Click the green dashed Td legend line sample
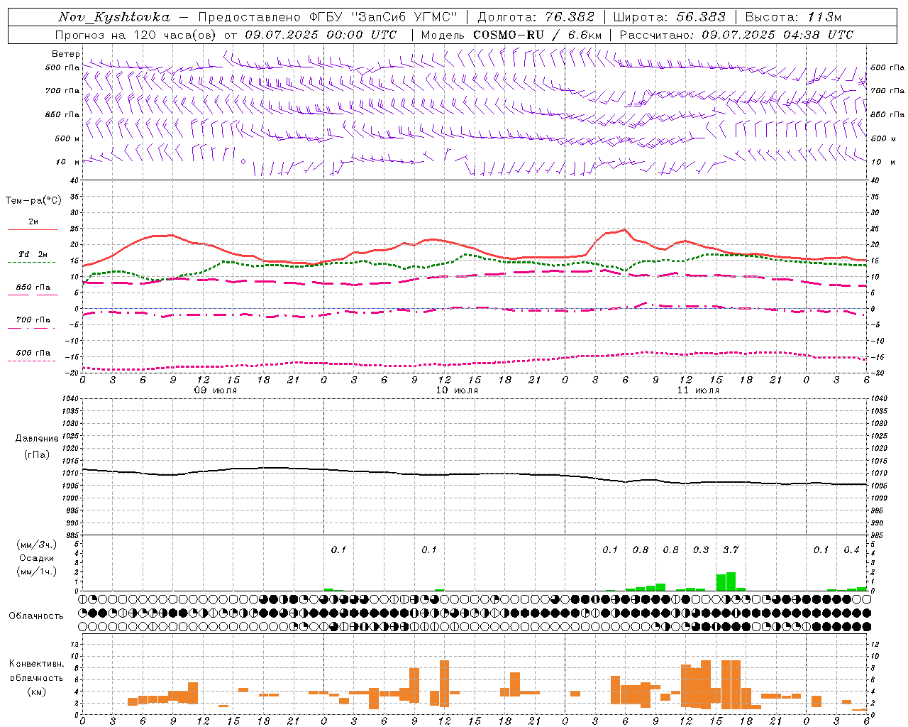Viewport: 908px width, 727px height. tap(33, 262)
